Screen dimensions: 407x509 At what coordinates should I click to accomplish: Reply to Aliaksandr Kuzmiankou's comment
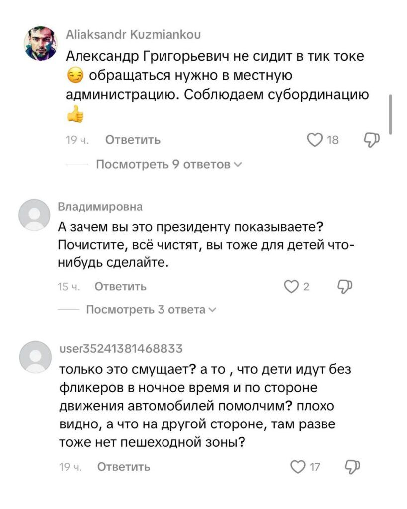click(x=133, y=140)
